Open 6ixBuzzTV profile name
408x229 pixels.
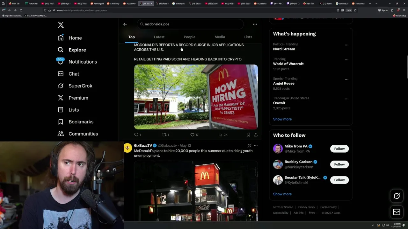click(x=143, y=146)
